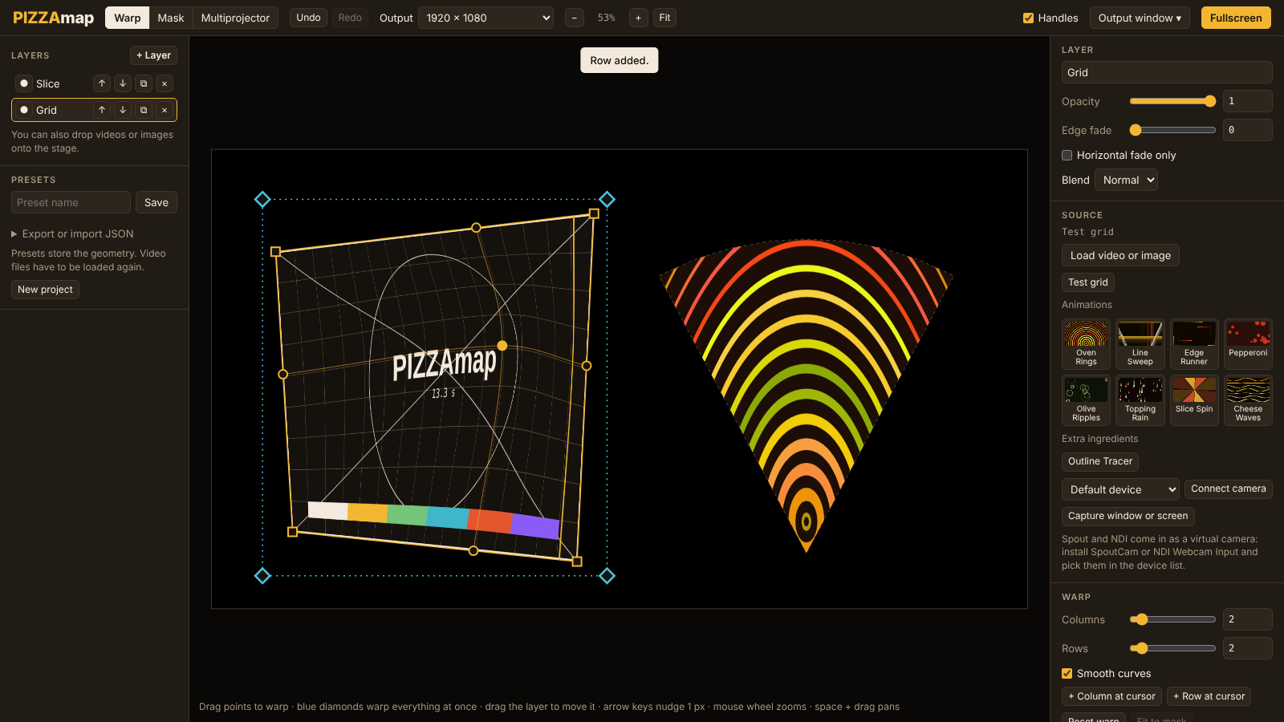
Task: Click Capture window or screen
Action: click(1128, 516)
